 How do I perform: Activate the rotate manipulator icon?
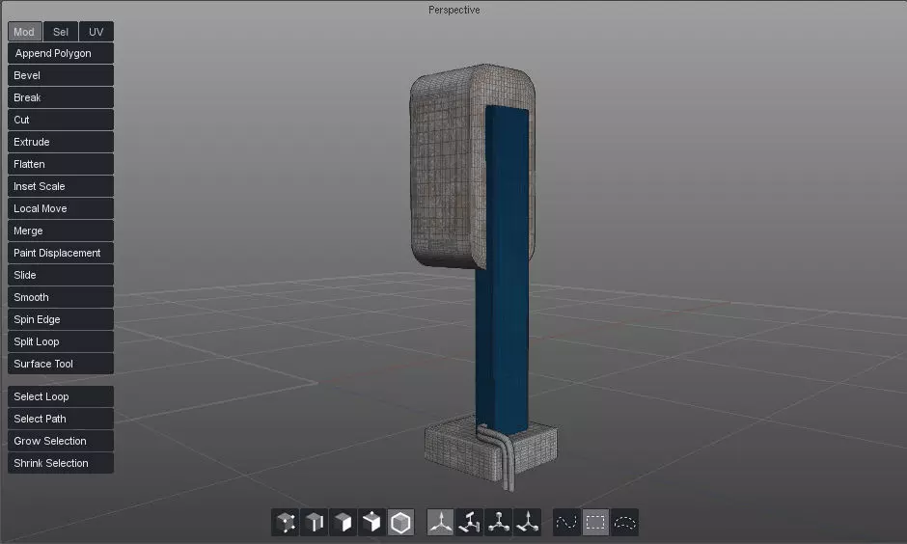point(470,523)
